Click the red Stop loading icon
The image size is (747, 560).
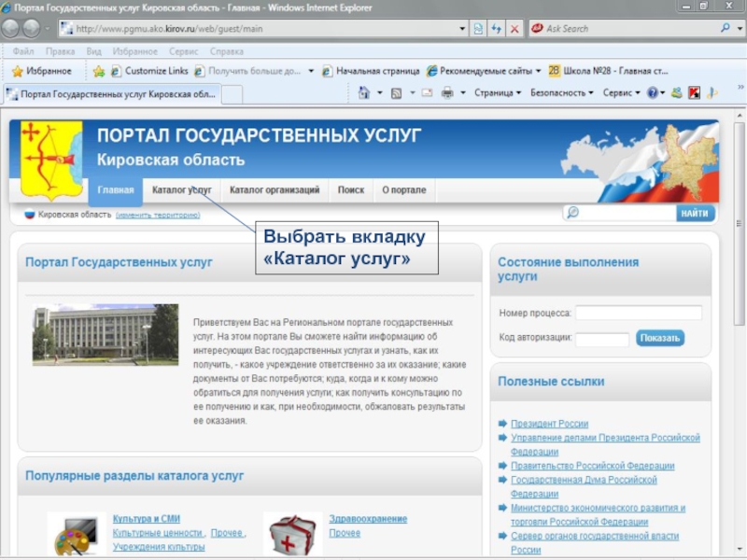coord(514,29)
